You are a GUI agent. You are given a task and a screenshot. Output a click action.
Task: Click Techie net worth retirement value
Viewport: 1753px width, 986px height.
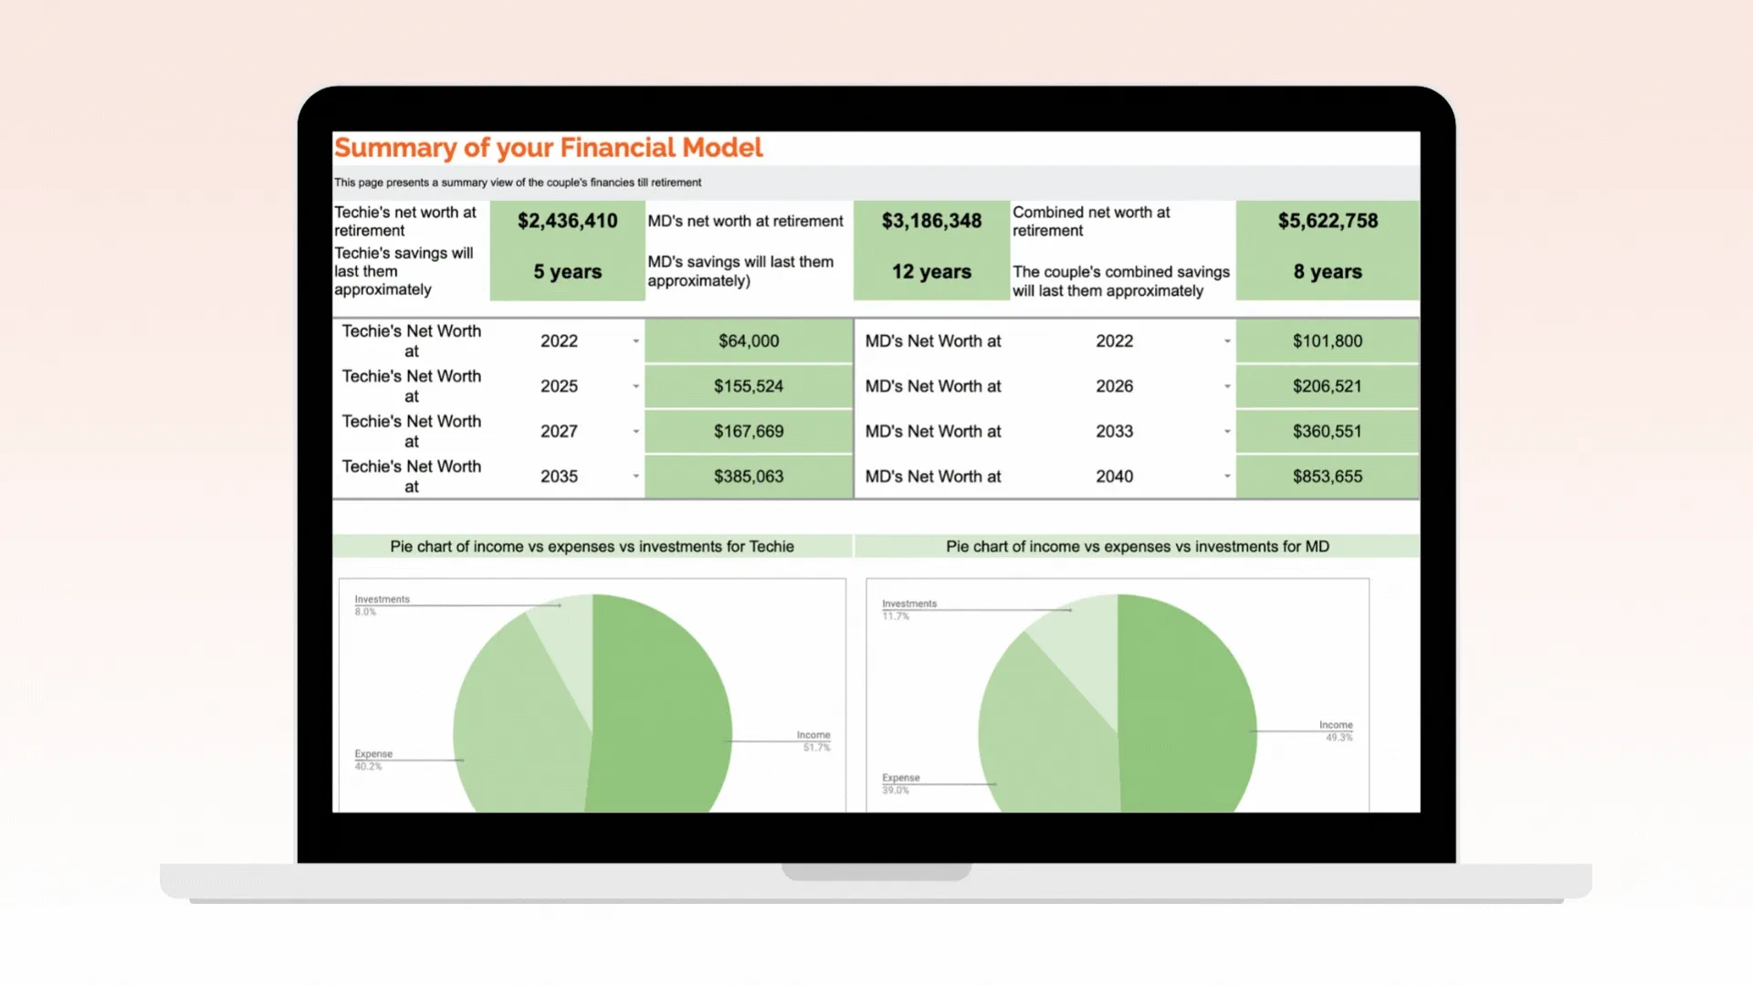click(566, 219)
